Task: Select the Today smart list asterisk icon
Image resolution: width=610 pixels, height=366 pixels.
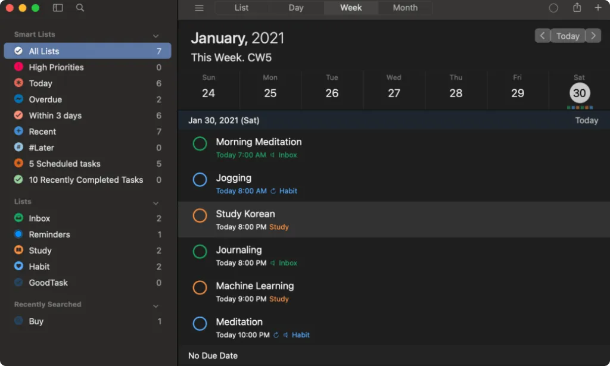Action: (17, 83)
